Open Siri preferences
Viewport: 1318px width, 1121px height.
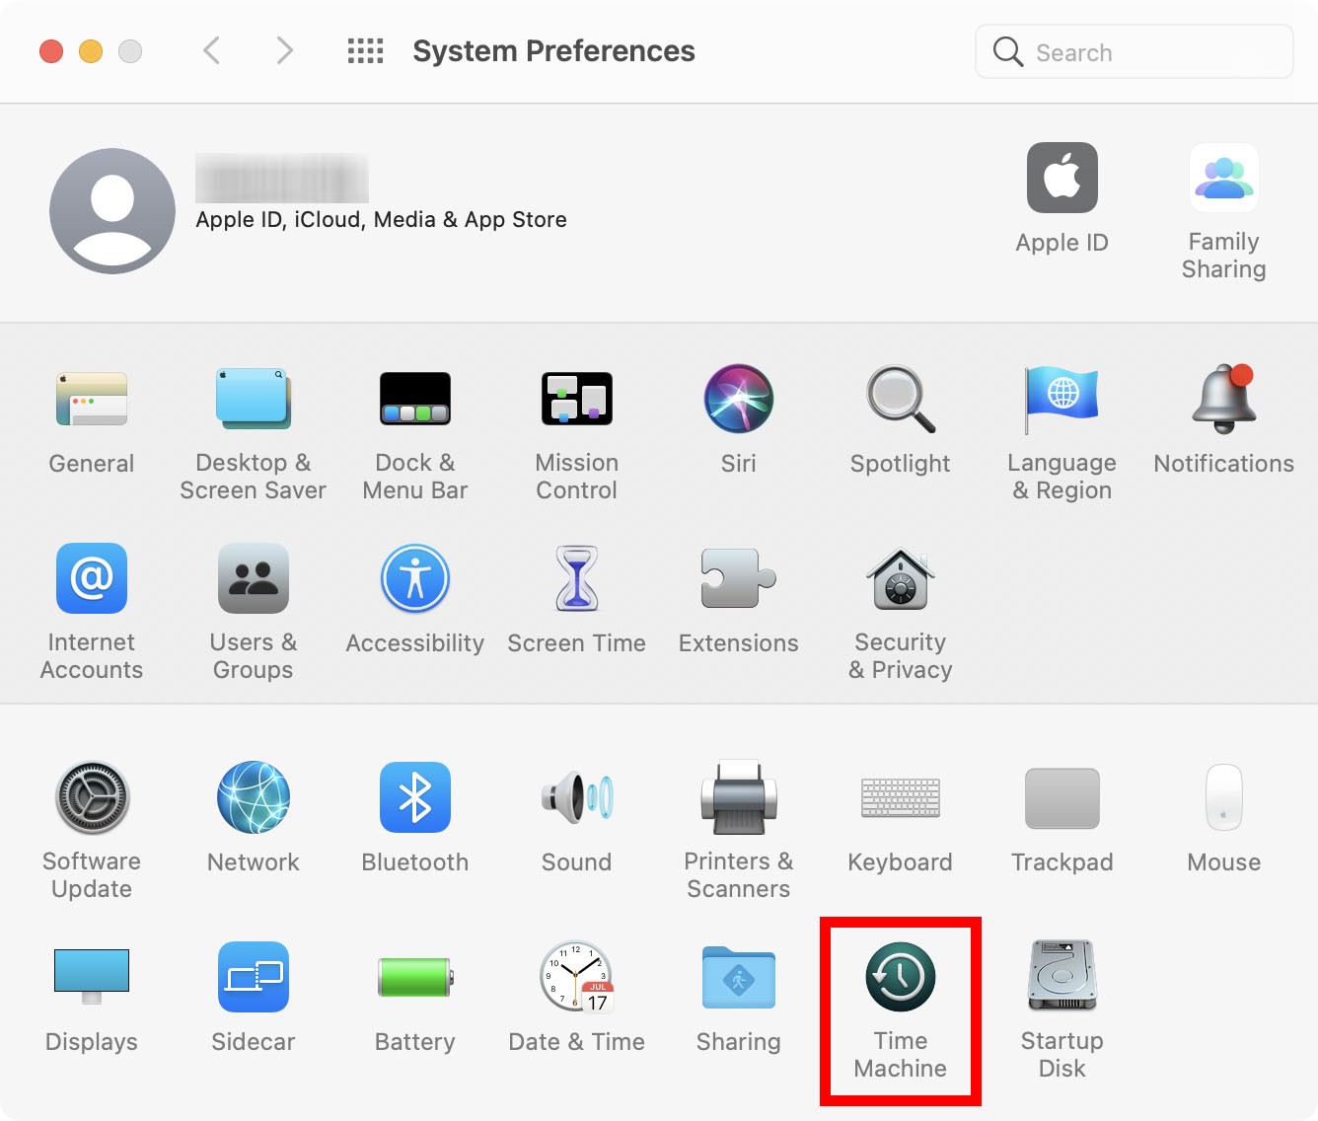click(x=738, y=399)
